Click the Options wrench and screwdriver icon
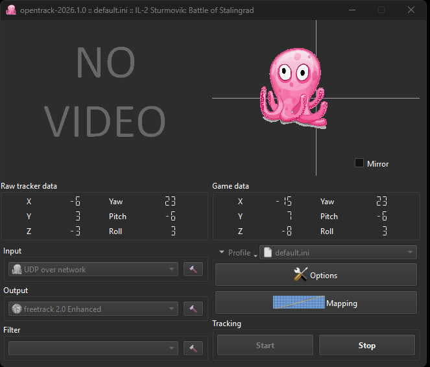 [x=300, y=274]
